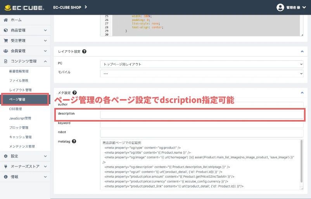Open the モバイル layout dropdown
The height and width of the screenshot is (199, 311).
point(202,74)
